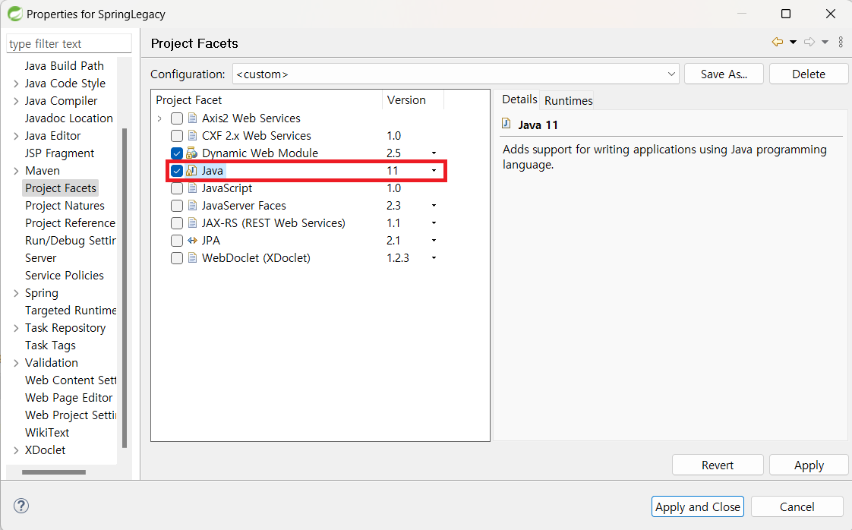Expand the Axis2 Web Services node

coord(159,118)
